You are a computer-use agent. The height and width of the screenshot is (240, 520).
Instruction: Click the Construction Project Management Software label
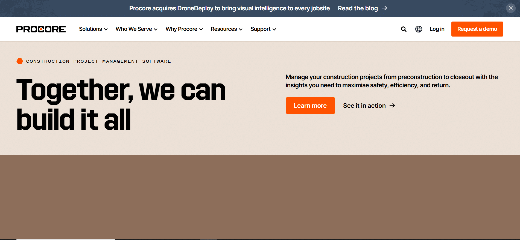point(98,61)
